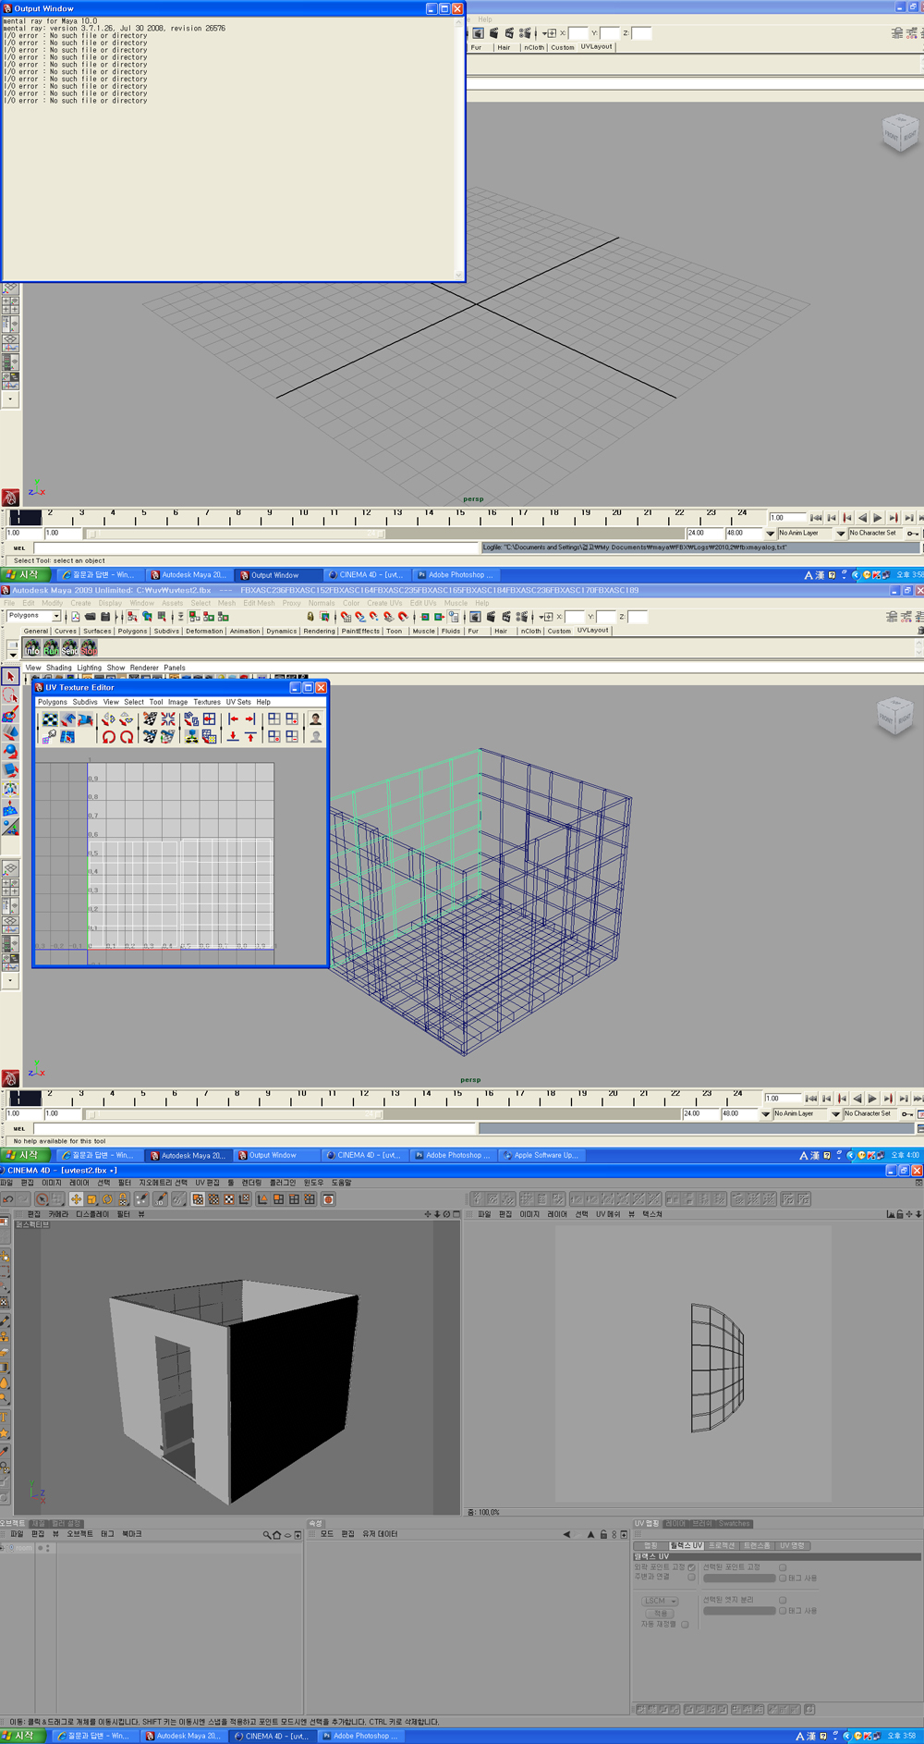Viewport: 924px width, 1744px height.
Task: Click the checkerboard icon in UV Texture Editor toolbar
Action: tap(50, 719)
